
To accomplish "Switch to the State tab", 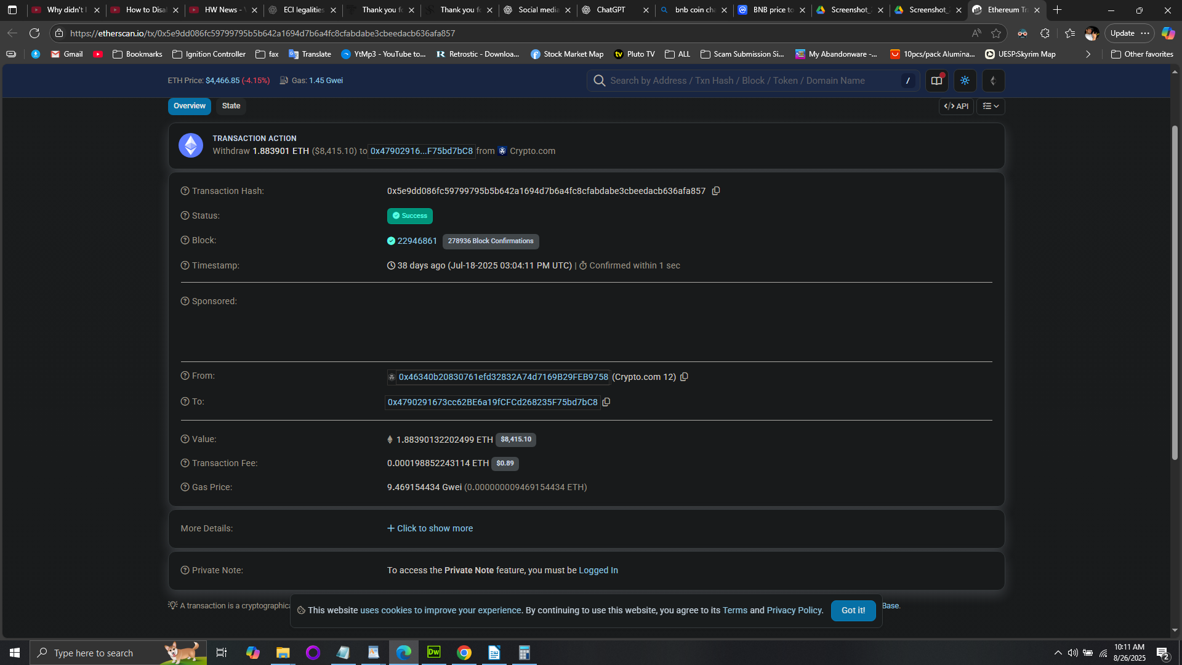I will point(231,106).
